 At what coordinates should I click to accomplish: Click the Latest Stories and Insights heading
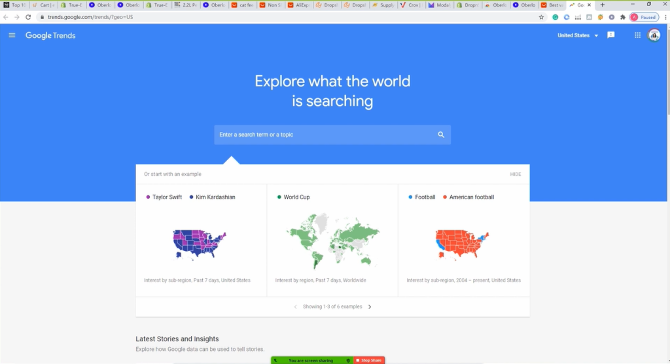coord(177,339)
